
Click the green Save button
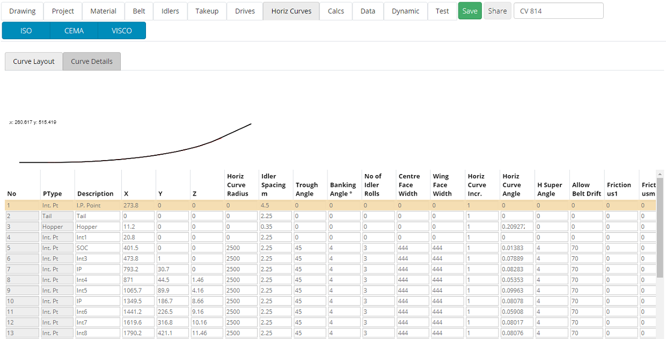coord(470,11)
